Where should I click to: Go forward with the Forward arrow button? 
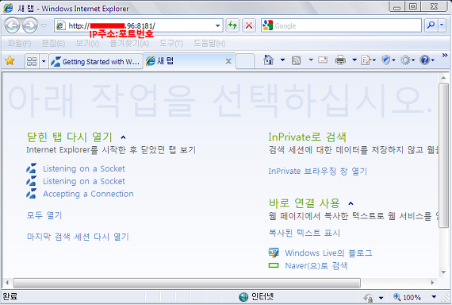[30, 25]
